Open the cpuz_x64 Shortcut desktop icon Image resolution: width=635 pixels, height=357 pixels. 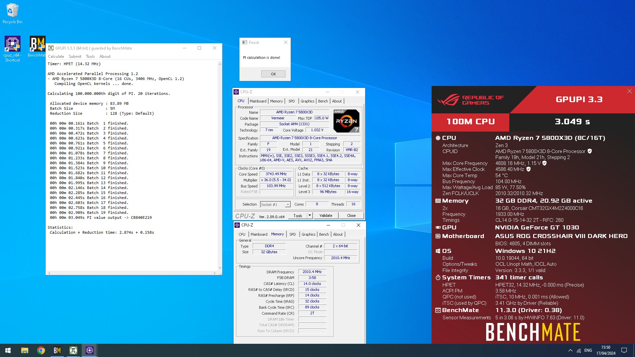coord(12,49)
